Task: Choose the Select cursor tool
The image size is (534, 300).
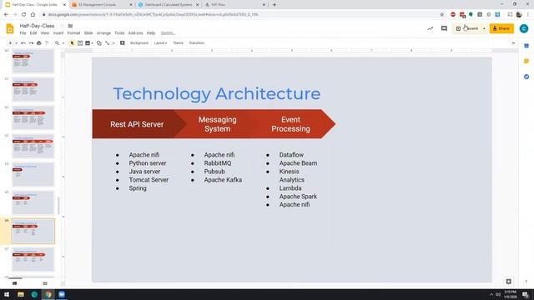Action: tap(72, 43)
